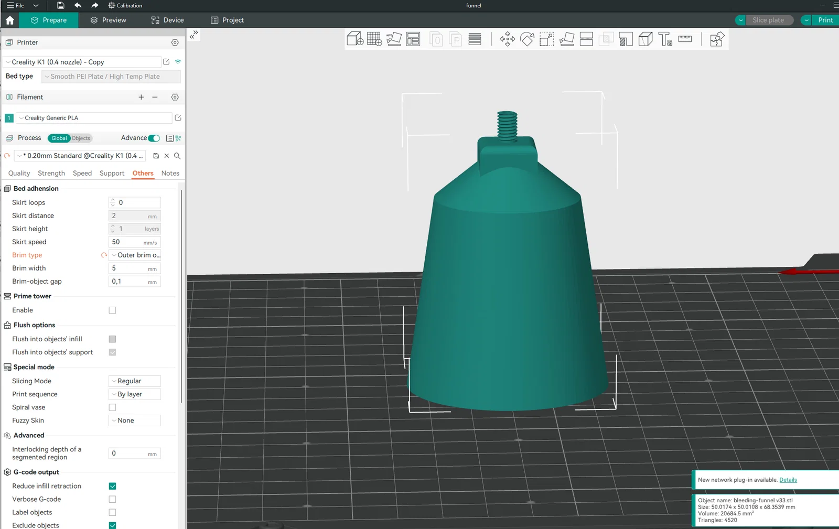Open the File menu

coord(16,5)
